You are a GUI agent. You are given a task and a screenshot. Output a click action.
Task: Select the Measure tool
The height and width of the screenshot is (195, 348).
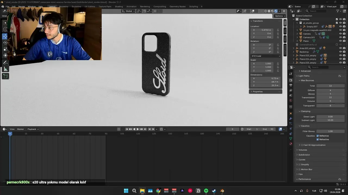[x=5, y=69]
